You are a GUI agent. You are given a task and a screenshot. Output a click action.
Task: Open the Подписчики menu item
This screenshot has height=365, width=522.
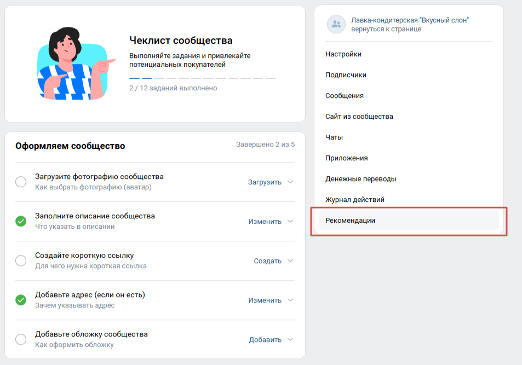pos(346,75)
